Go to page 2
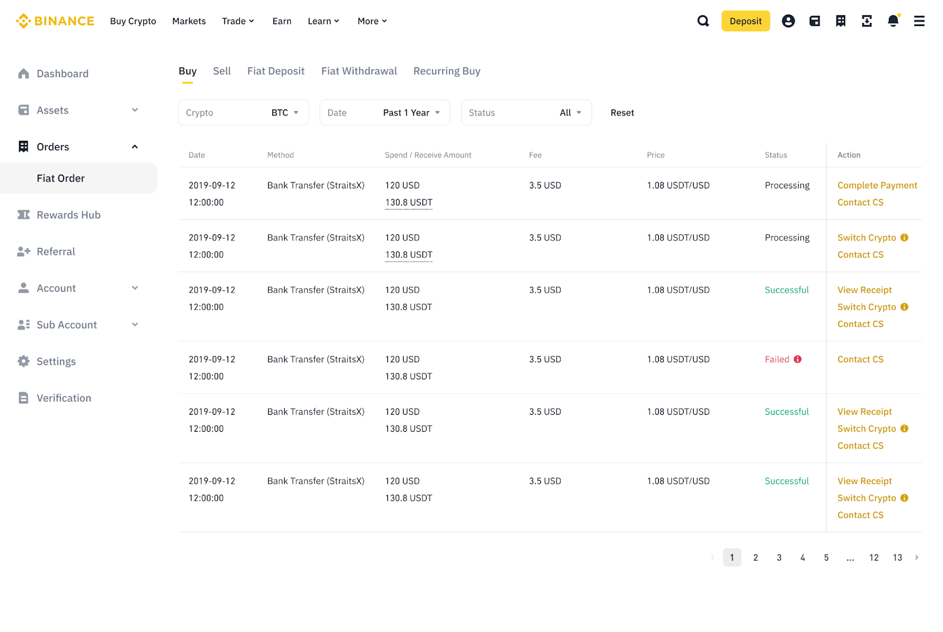Image resolution: width=943 pixels, height=632 pixels. [x=756, y=557]
